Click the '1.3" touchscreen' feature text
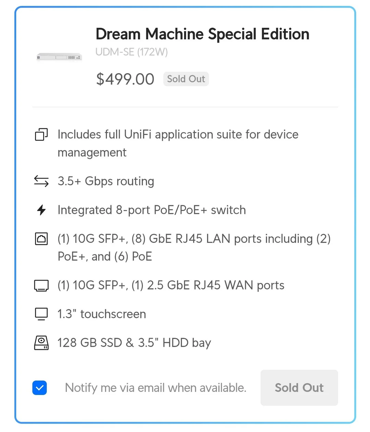The width and height of the screenshot is (370, 432). [x=102, y=314]
